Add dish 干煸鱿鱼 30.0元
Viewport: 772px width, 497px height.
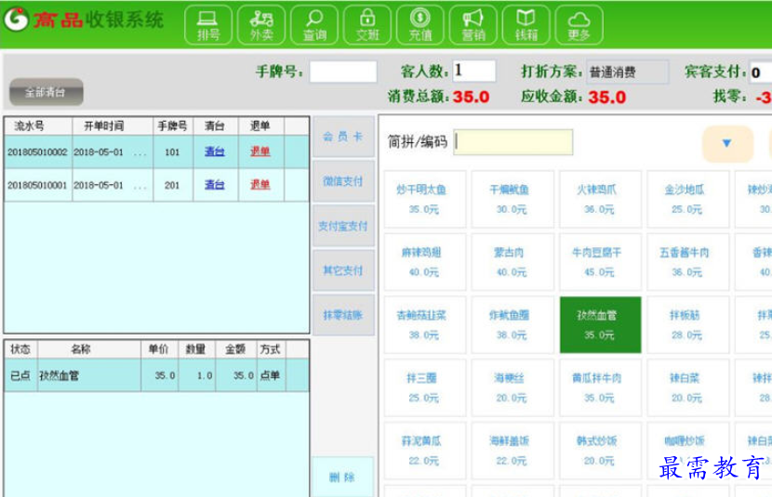pos(512,199)
